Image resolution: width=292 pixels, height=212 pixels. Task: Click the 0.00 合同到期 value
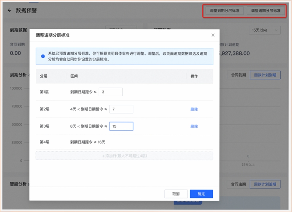click(15, 53)
